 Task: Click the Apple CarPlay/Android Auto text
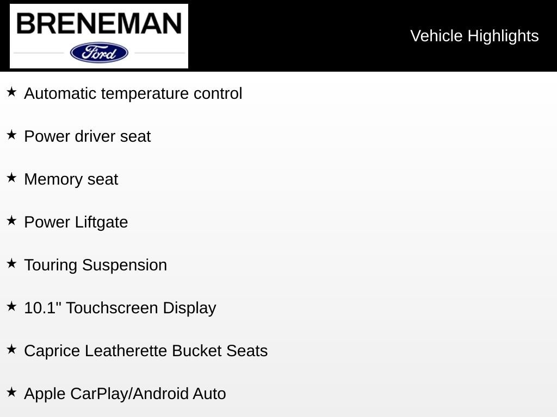[x=125, y=394]
